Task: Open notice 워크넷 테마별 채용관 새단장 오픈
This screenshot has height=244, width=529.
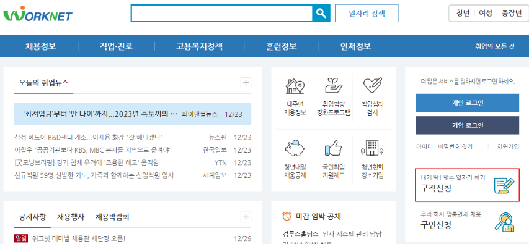Action: (x=79, y=239)
